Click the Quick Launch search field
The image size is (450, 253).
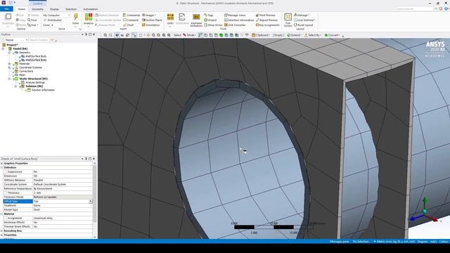[x=415, y=9]
